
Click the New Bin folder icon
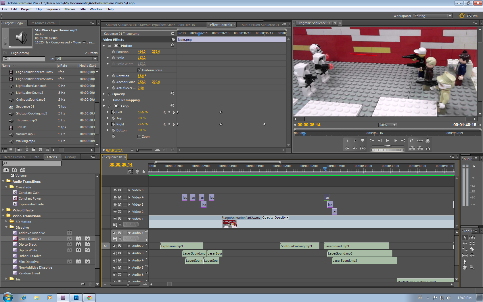(34, 150)
